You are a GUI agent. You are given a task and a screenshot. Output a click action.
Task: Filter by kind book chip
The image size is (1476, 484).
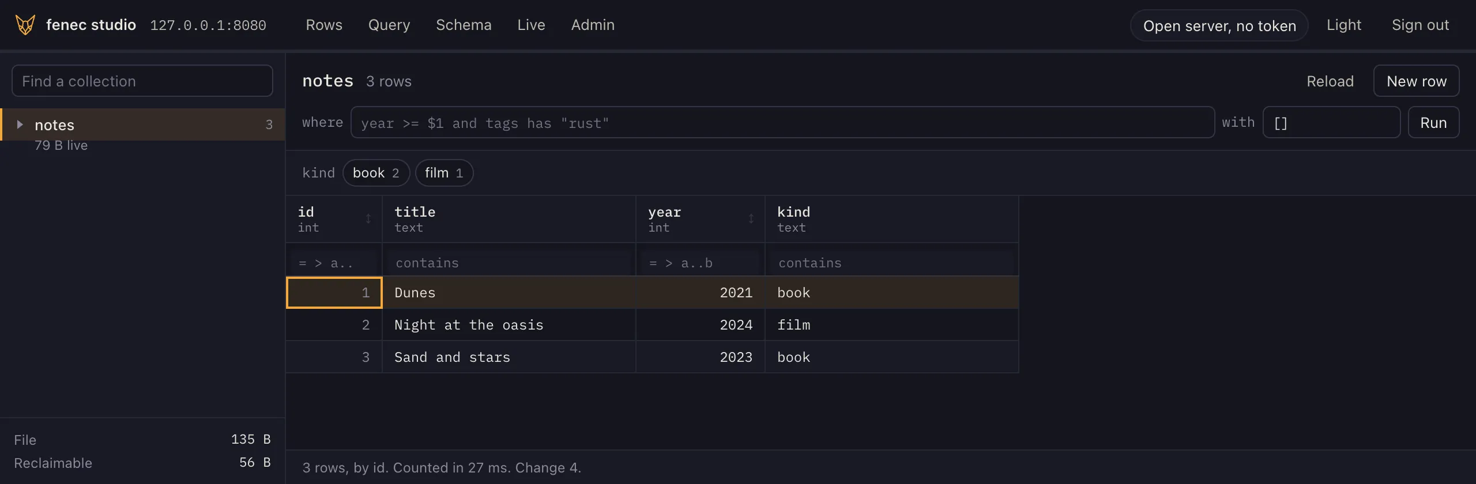coord(376,173)
